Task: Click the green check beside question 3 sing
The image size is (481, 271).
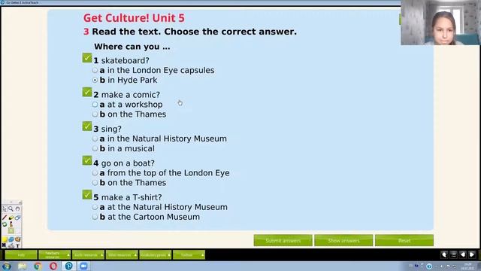Action: [87, 126]
